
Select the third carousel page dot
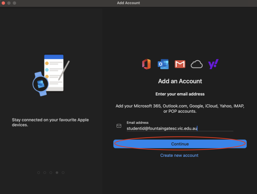tap(51, 173)
